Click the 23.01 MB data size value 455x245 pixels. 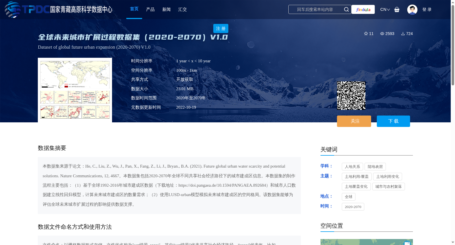point(185,89)
